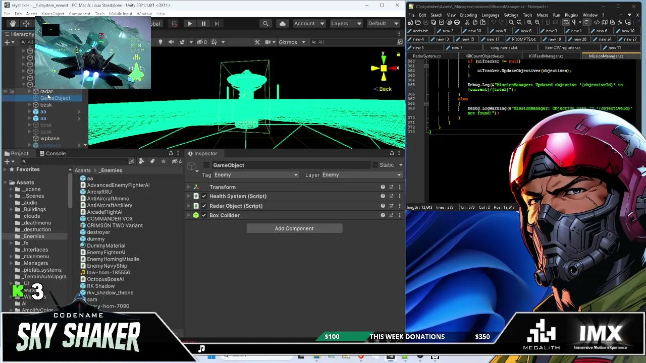
Task: Toggle Notepad++ word wrap icon
Action: (565, 23)
